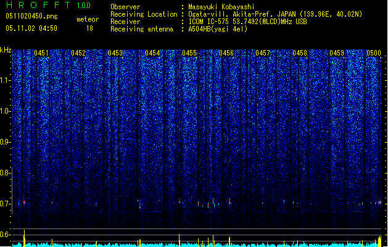Click the 0.8 frequency axis label
The height and width of the screenshot is (247, 388).
click(x=6, y=173)
